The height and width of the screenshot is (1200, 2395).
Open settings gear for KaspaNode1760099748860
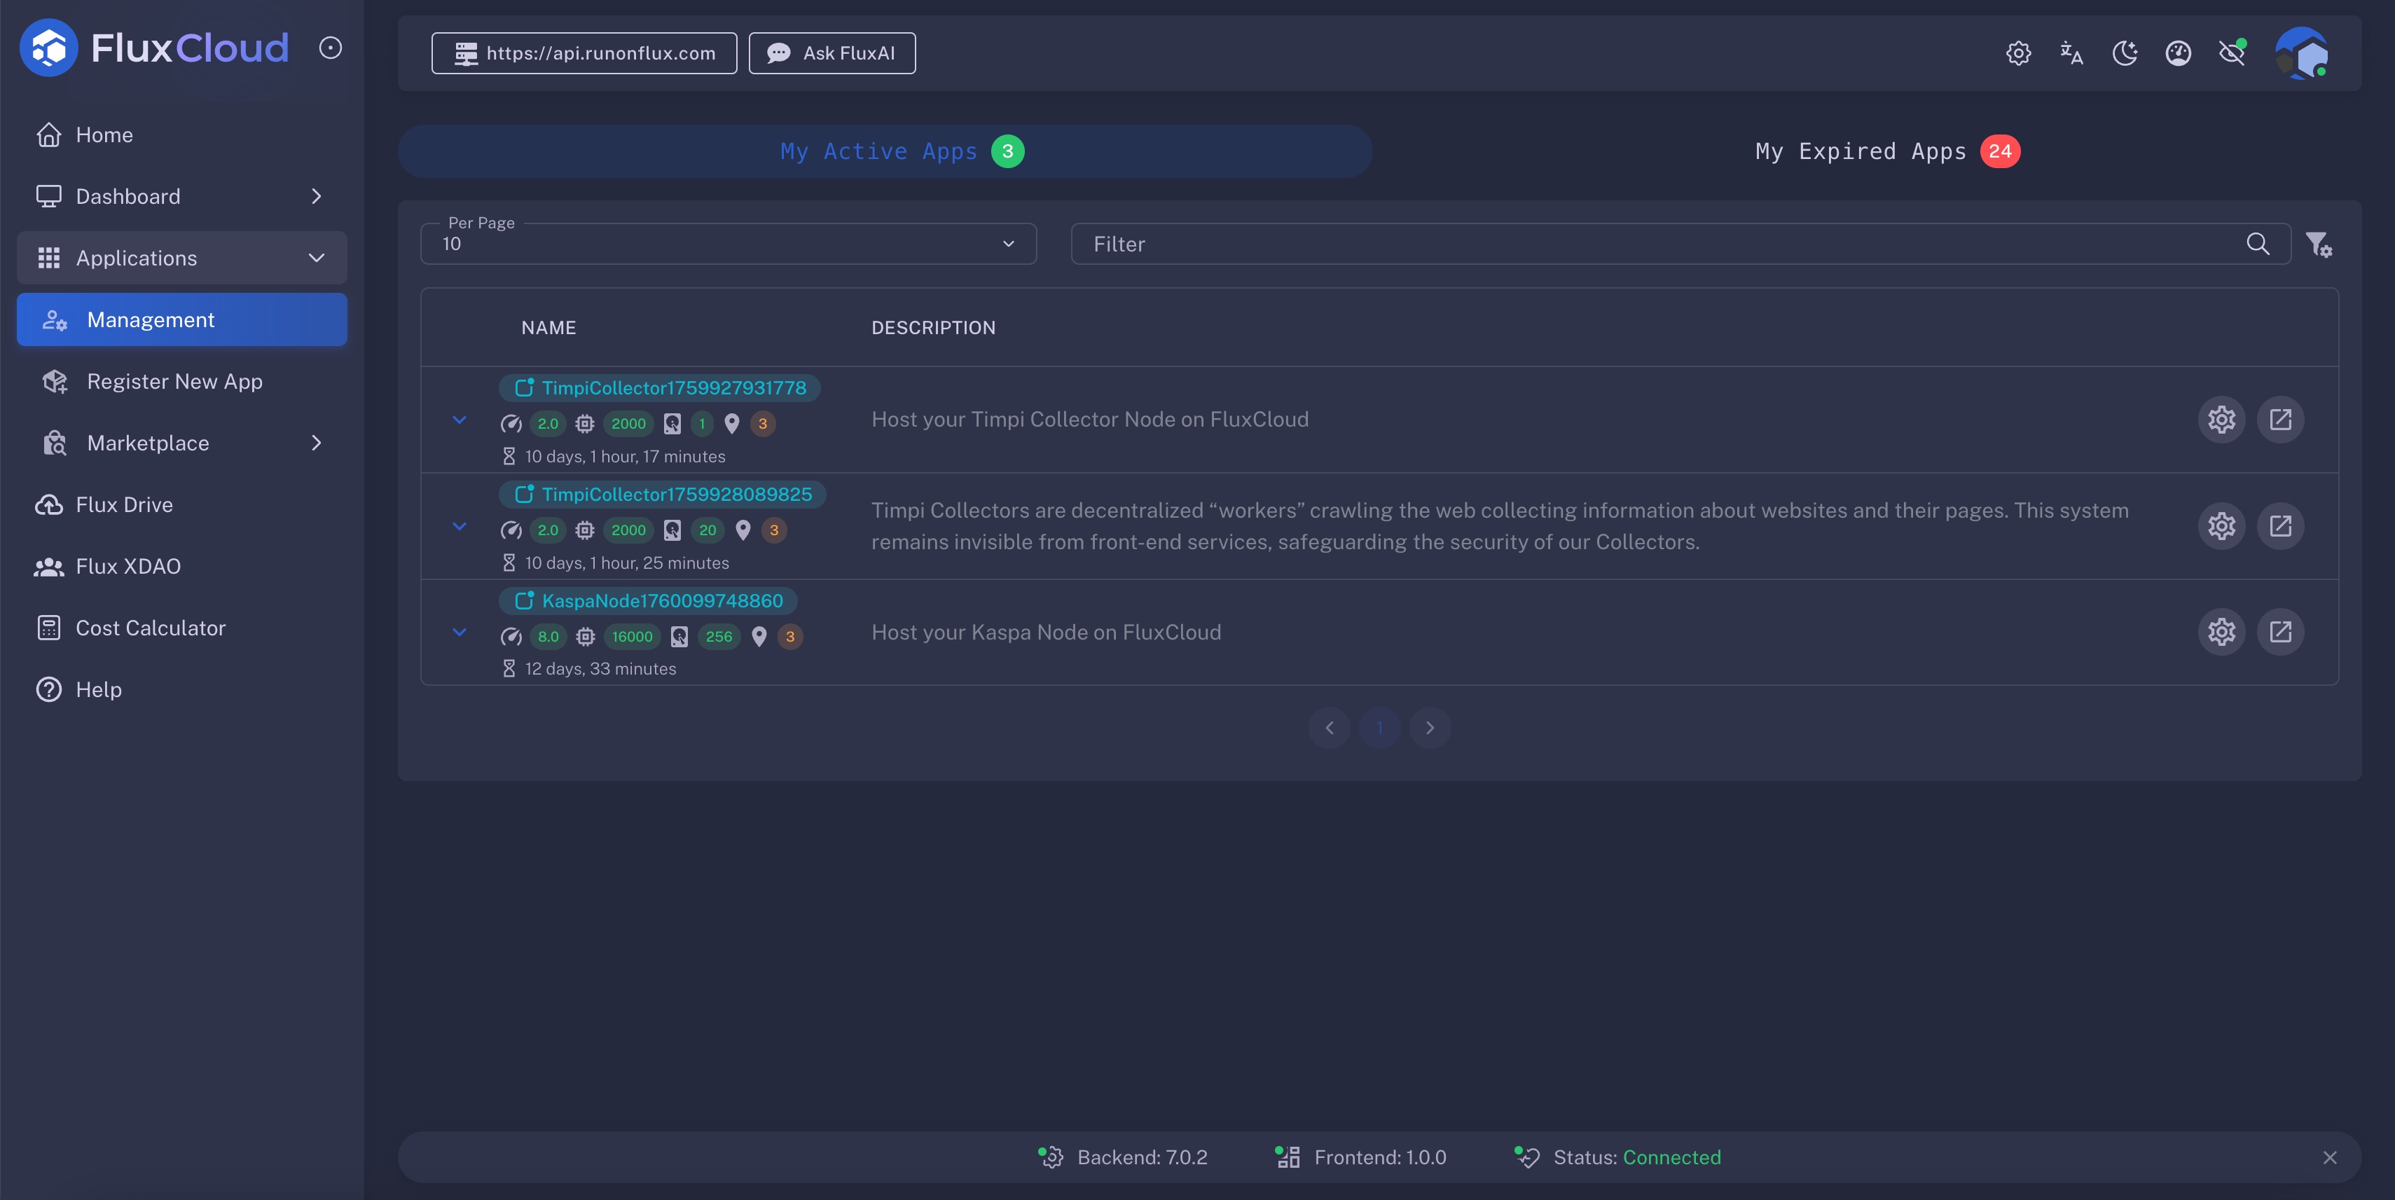[x=2221, y=632]
